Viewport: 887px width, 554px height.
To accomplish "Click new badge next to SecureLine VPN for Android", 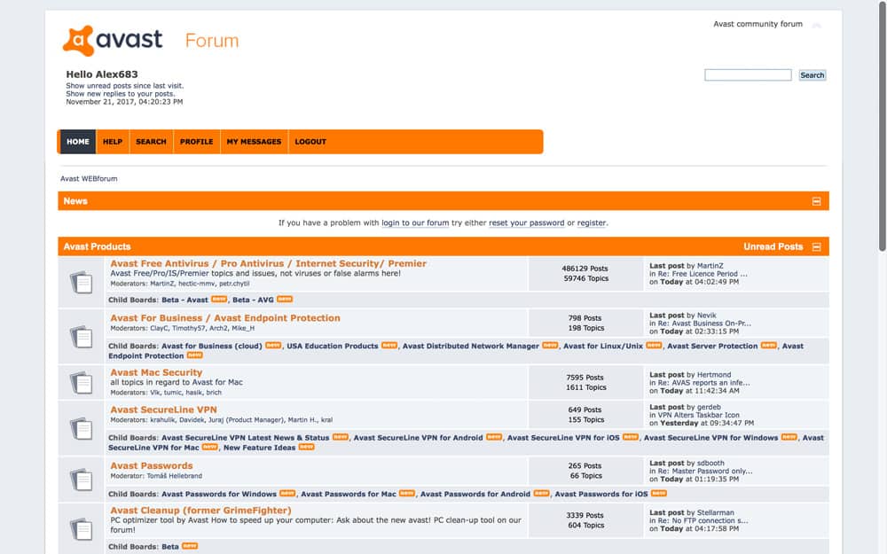I will point(494,437).
